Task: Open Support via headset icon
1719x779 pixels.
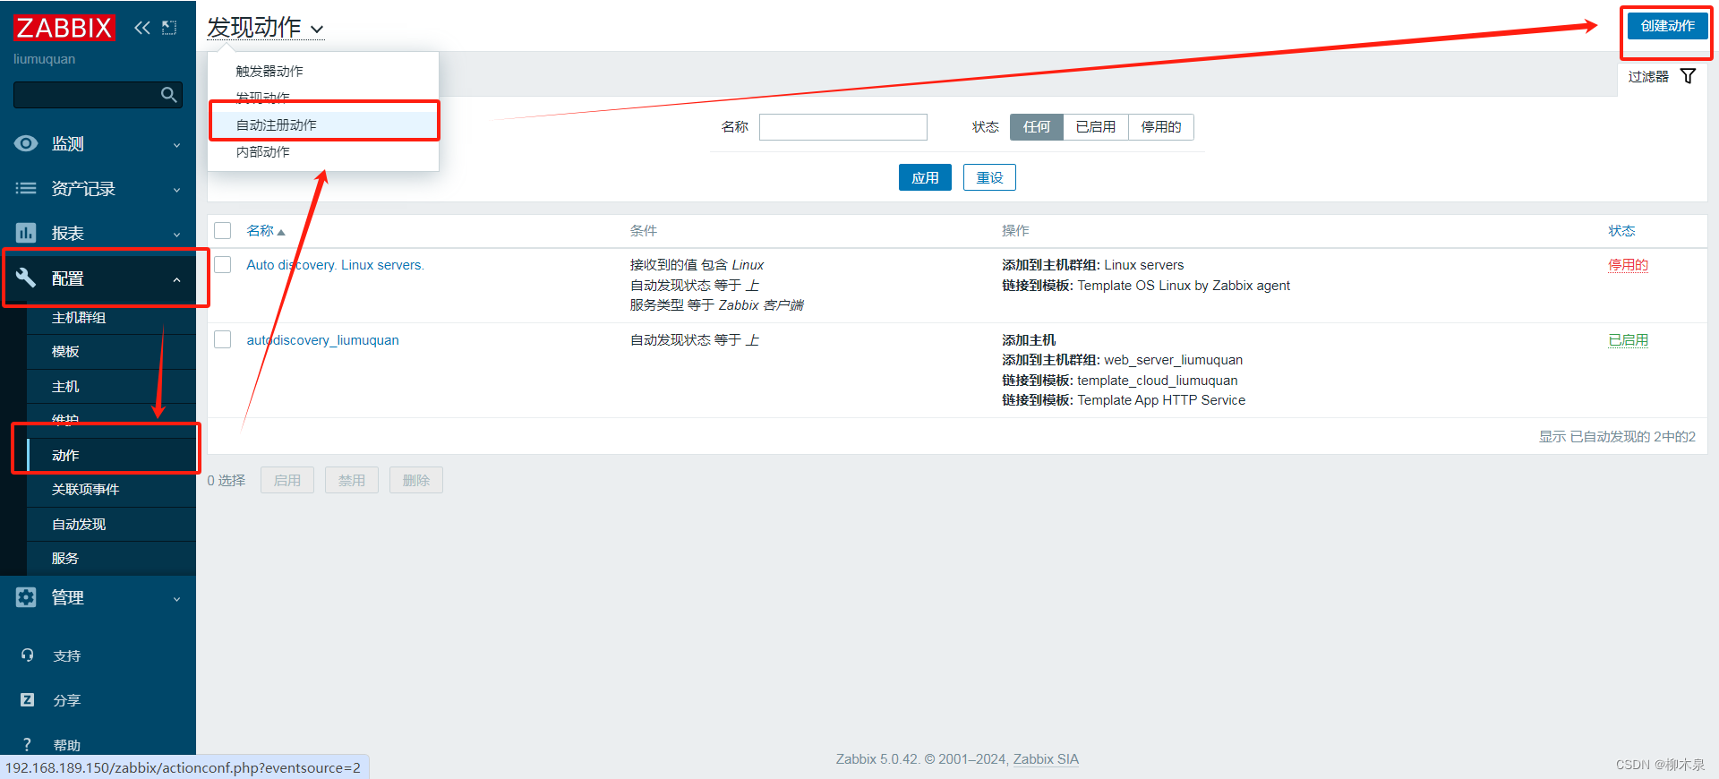Action: coord(27,655)
